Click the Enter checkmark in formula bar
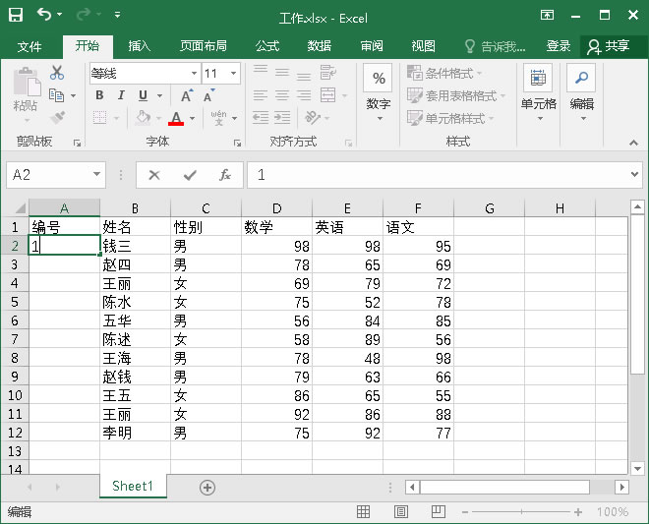 190,175
